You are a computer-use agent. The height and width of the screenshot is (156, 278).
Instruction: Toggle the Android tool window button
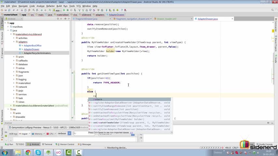click(34, 144)
